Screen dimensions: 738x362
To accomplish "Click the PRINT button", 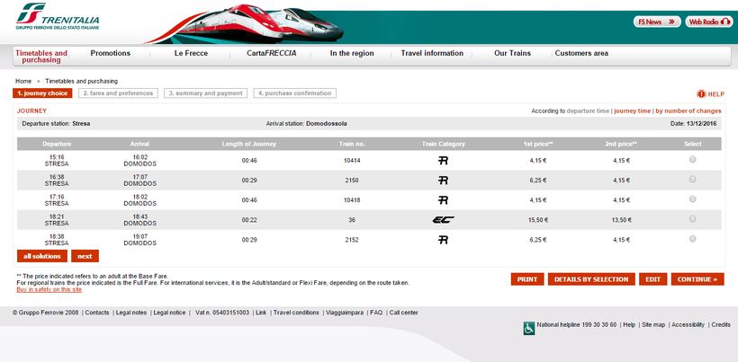I will pyautogui.click(x=527, y=279).
